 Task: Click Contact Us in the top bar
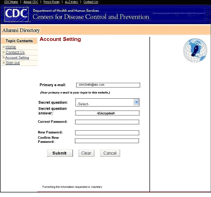click(x=91, y=2)
